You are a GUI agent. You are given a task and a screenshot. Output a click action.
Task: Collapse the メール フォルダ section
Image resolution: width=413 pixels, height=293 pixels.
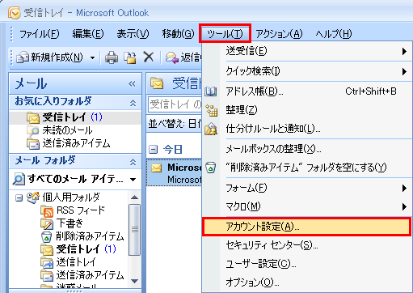(133, 162)
